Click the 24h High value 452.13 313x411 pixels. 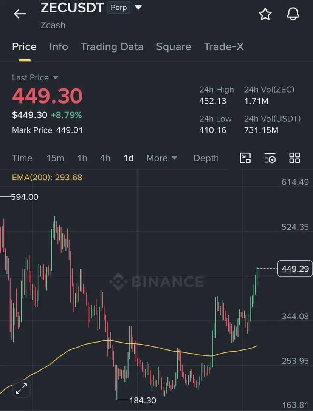tap(212, 101)
